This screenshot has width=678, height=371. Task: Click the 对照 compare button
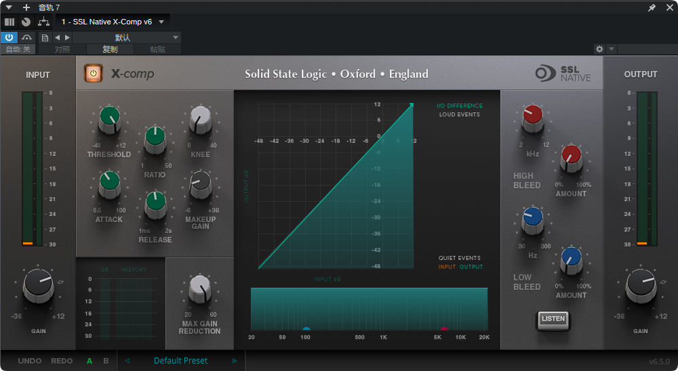coord(62,49)
